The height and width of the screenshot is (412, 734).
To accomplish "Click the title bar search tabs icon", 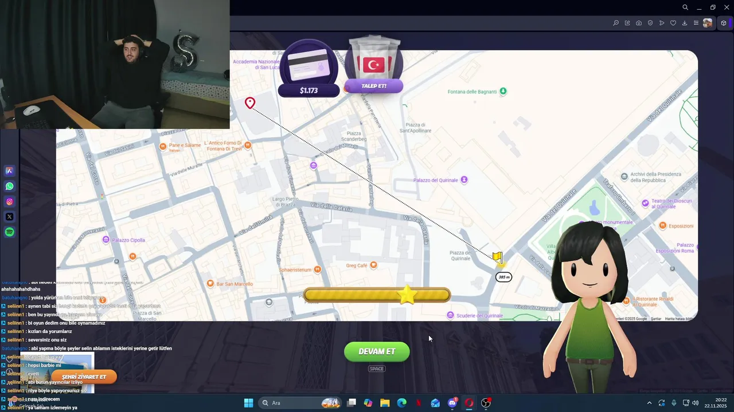I will (x=685, y=7).
